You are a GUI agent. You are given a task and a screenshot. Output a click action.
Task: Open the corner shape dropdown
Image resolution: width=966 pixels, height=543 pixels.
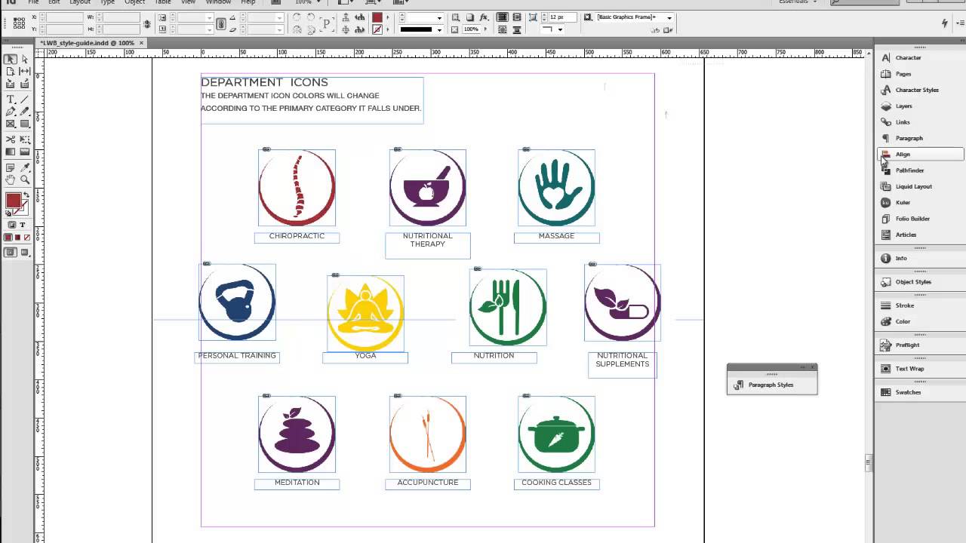pyautogui.click(x=560, y=29)
